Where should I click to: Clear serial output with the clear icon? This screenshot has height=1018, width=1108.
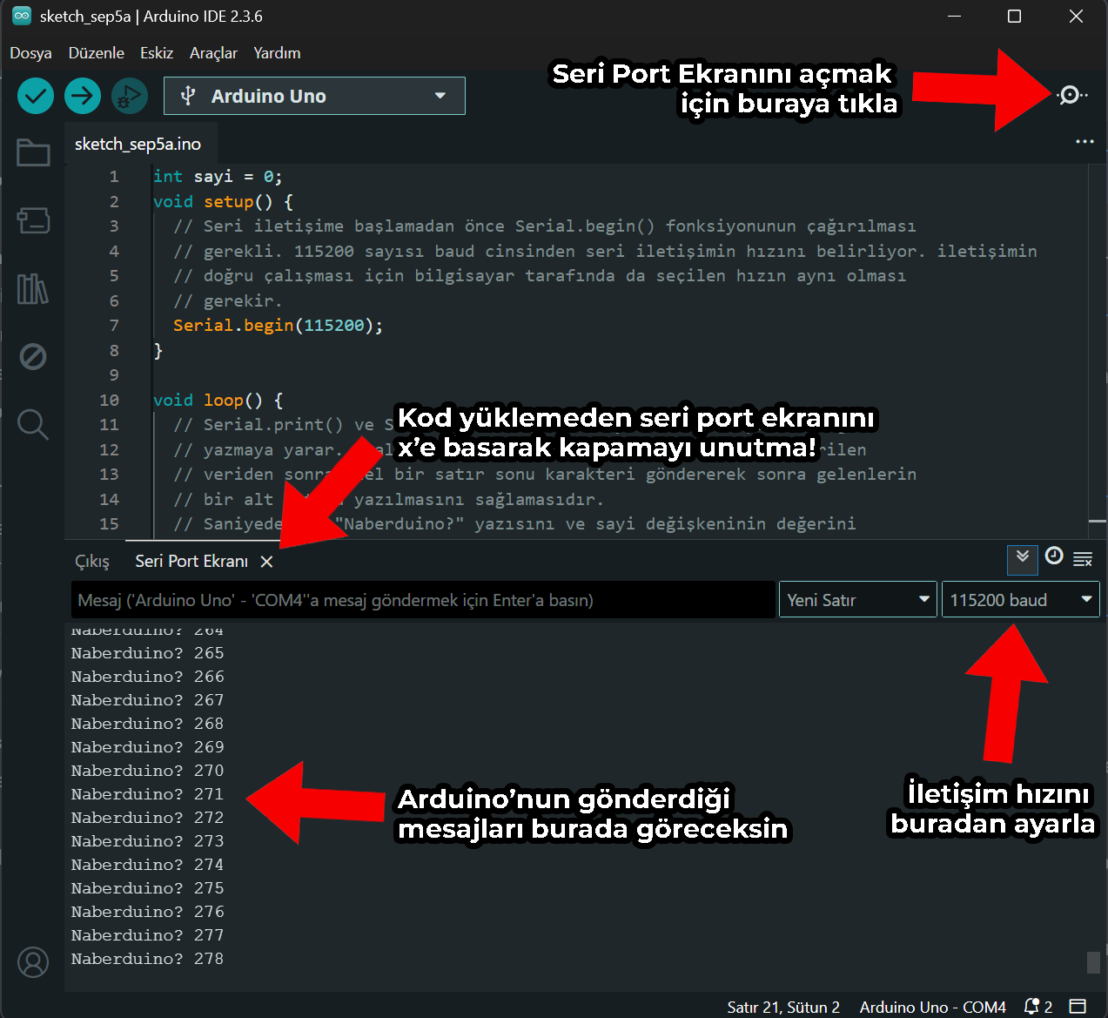pos(1084,560)
